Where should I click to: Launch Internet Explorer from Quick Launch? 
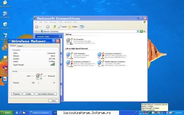click(20, 113)
